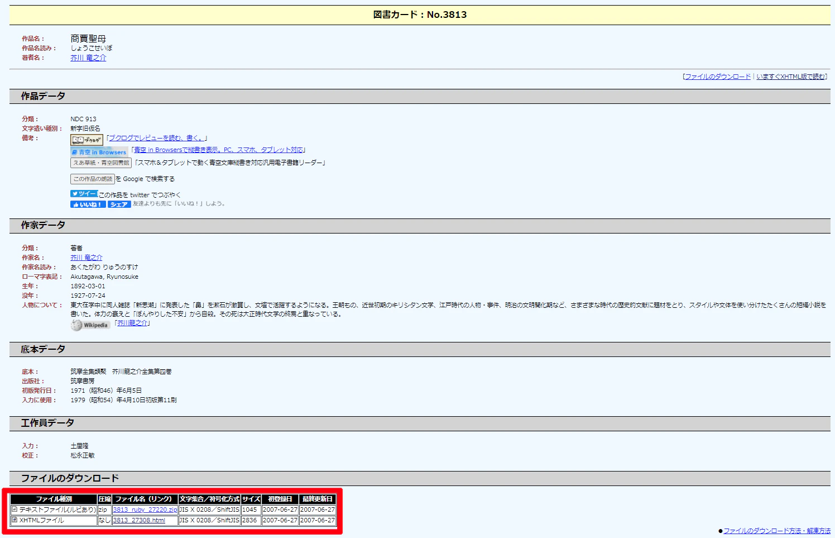Click romanized name Akutagawa, Ryunosuke

click(x=104, y=277)
